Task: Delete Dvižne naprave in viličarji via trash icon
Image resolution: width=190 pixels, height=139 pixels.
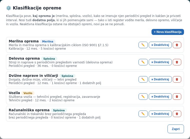Action: click(x=177, y=79)
